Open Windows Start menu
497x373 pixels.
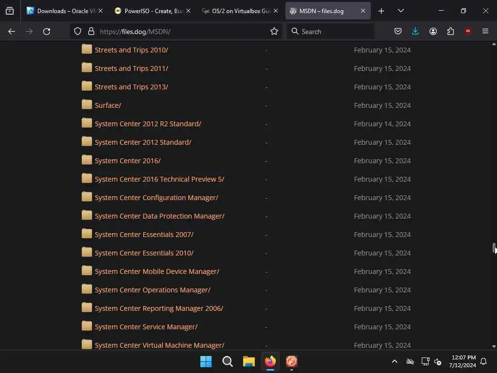[x=206, y=361]
